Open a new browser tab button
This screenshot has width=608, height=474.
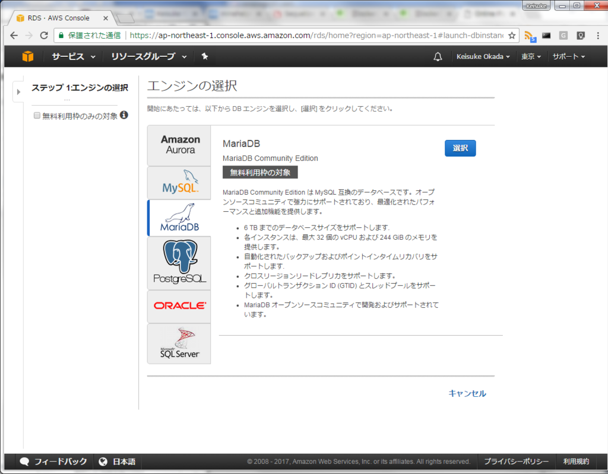point(125,18)
